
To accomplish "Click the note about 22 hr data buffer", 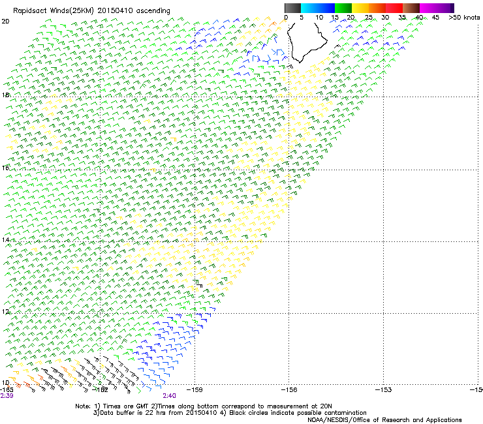I will click(x=230, y=413).
